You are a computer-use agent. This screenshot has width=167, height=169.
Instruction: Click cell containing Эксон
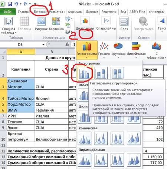(21, 127)
